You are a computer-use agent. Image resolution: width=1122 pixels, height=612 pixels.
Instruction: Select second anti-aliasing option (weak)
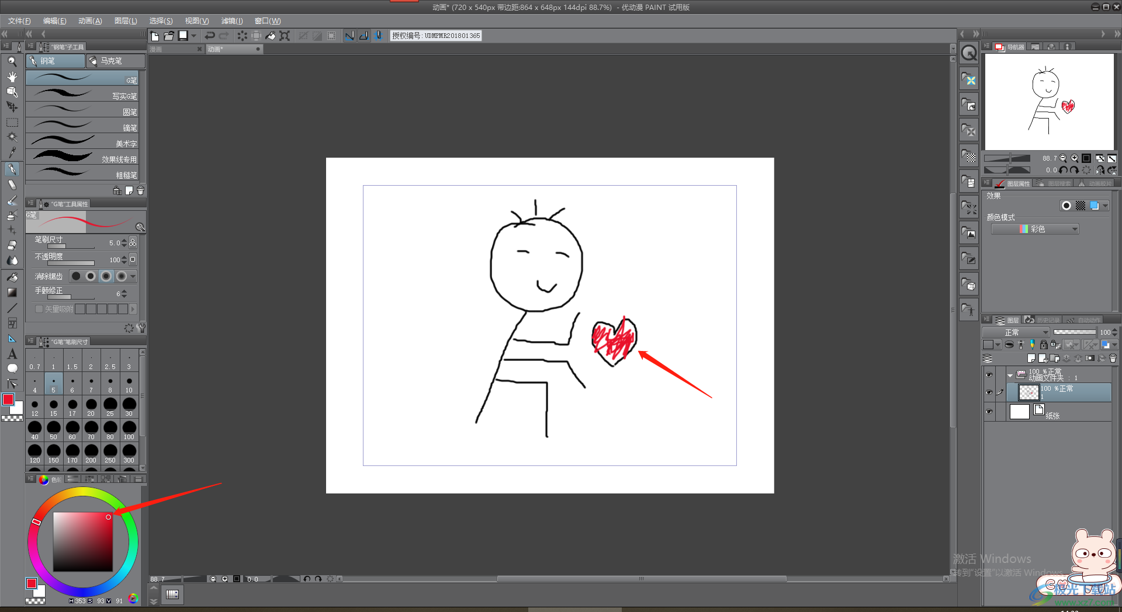coord(91,276)
